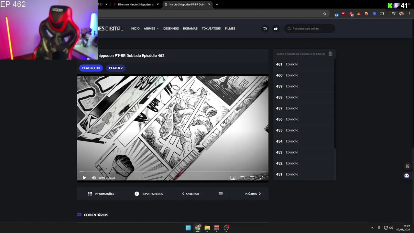Open Episódio 455

(303, 130)
